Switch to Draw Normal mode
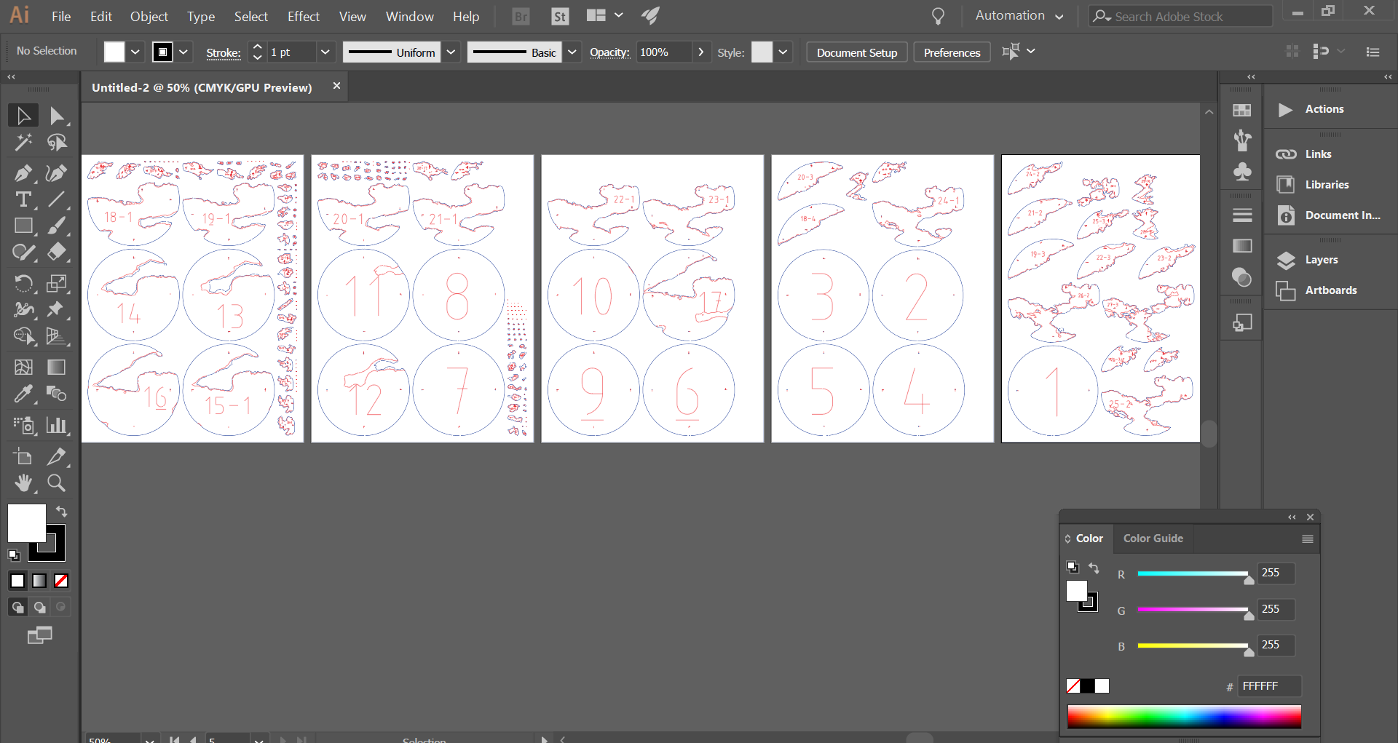Viewport: 1398px width, 743px height. click(x=17, y=607)
